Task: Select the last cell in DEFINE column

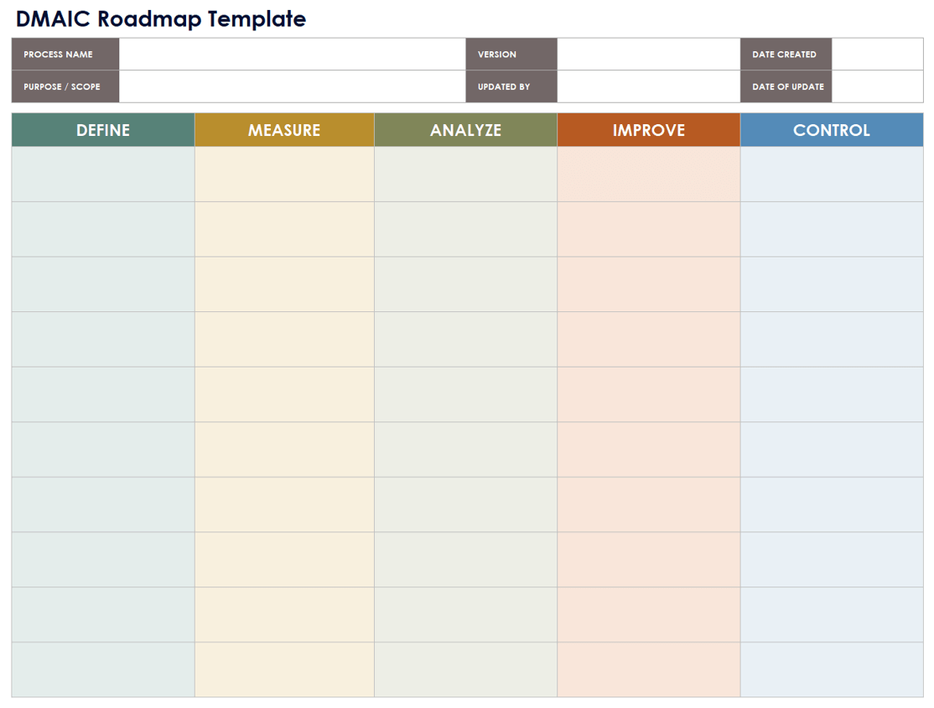Action: pyautogui.click(x=103, y=669)
